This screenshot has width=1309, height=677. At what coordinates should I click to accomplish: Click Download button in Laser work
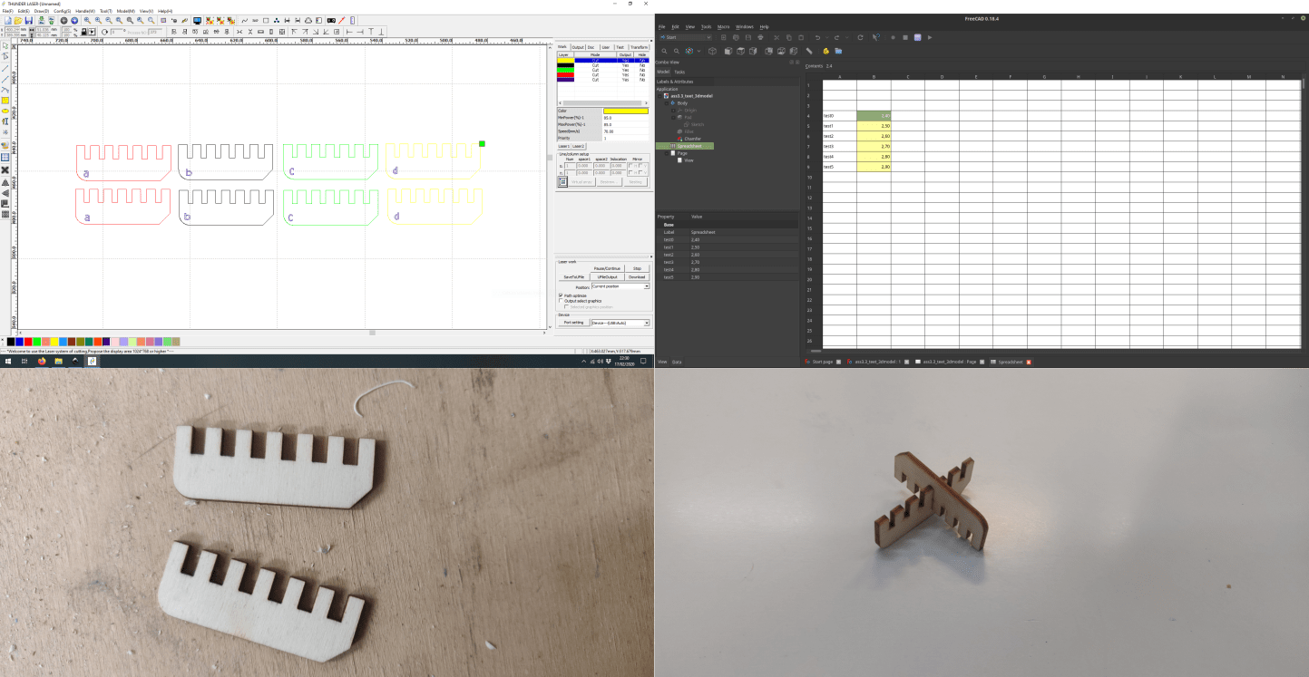click(637, 277)
